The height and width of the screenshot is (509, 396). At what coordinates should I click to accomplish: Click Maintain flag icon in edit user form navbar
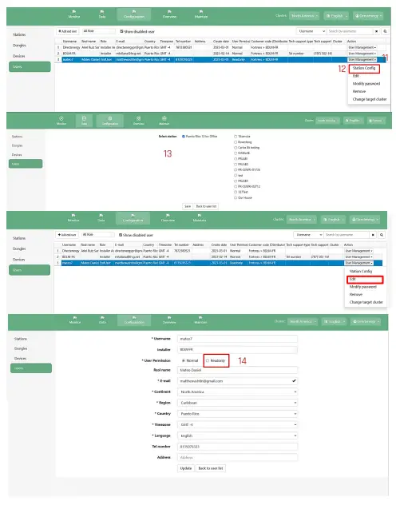200,318
